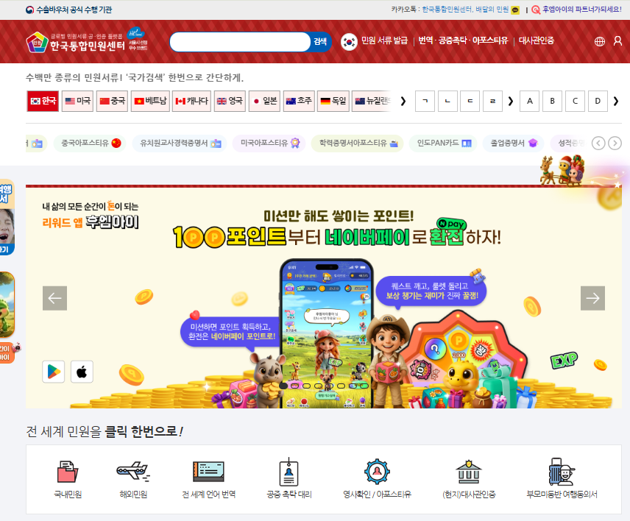630x521 pixels.
Task: Filter countries by ㄷ consonant
Action: pos(470,102)
